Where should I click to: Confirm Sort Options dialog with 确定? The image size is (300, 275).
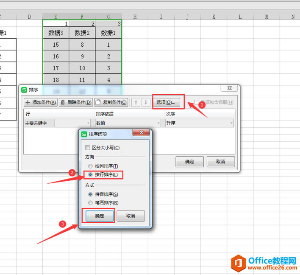100,216
